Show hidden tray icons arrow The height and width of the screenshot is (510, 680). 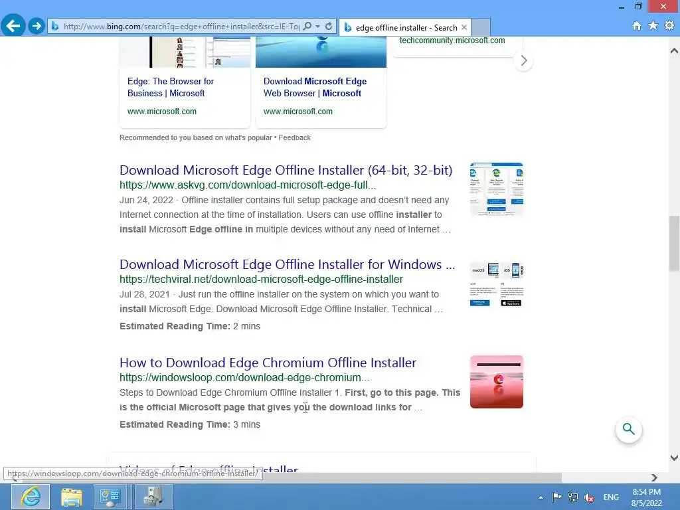541,497
